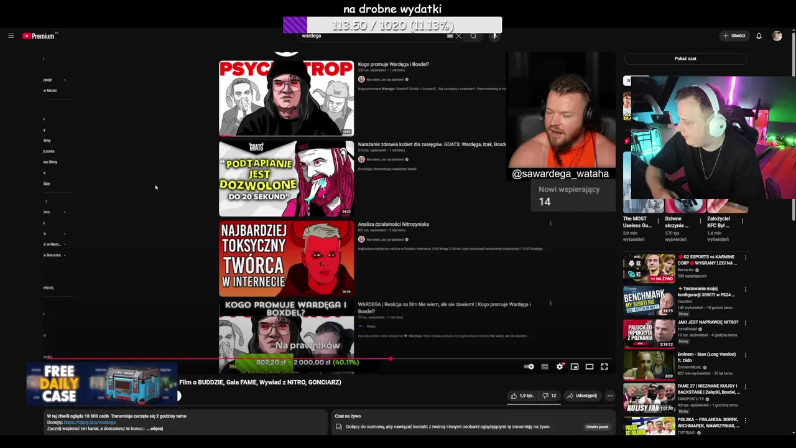The width and height of the screenshot is (796, 448).
Task: Click Otwórz panel chat button
Action: pyautogui.click(x=597, y=427)
